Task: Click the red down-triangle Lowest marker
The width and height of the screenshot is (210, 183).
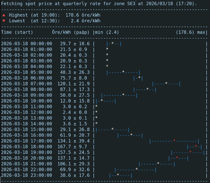Action: point(4,21)
